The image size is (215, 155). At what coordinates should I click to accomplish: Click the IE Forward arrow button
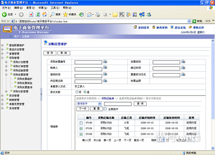pos(21,14)
